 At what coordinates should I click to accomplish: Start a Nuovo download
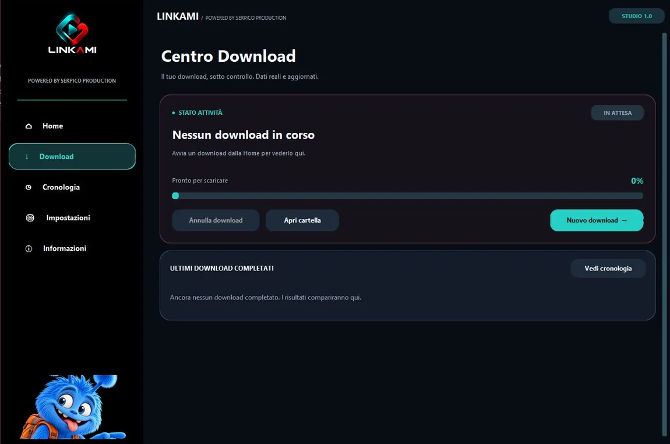pyautogui.click(x=597, y=220)
